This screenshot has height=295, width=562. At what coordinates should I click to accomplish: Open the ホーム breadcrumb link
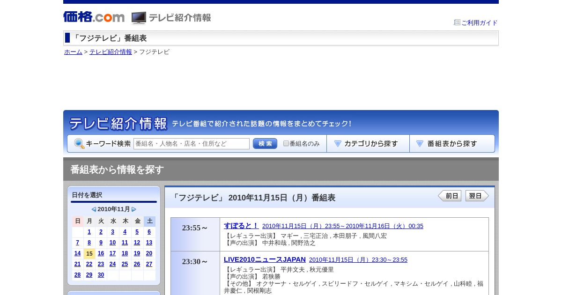coord(73,52)
